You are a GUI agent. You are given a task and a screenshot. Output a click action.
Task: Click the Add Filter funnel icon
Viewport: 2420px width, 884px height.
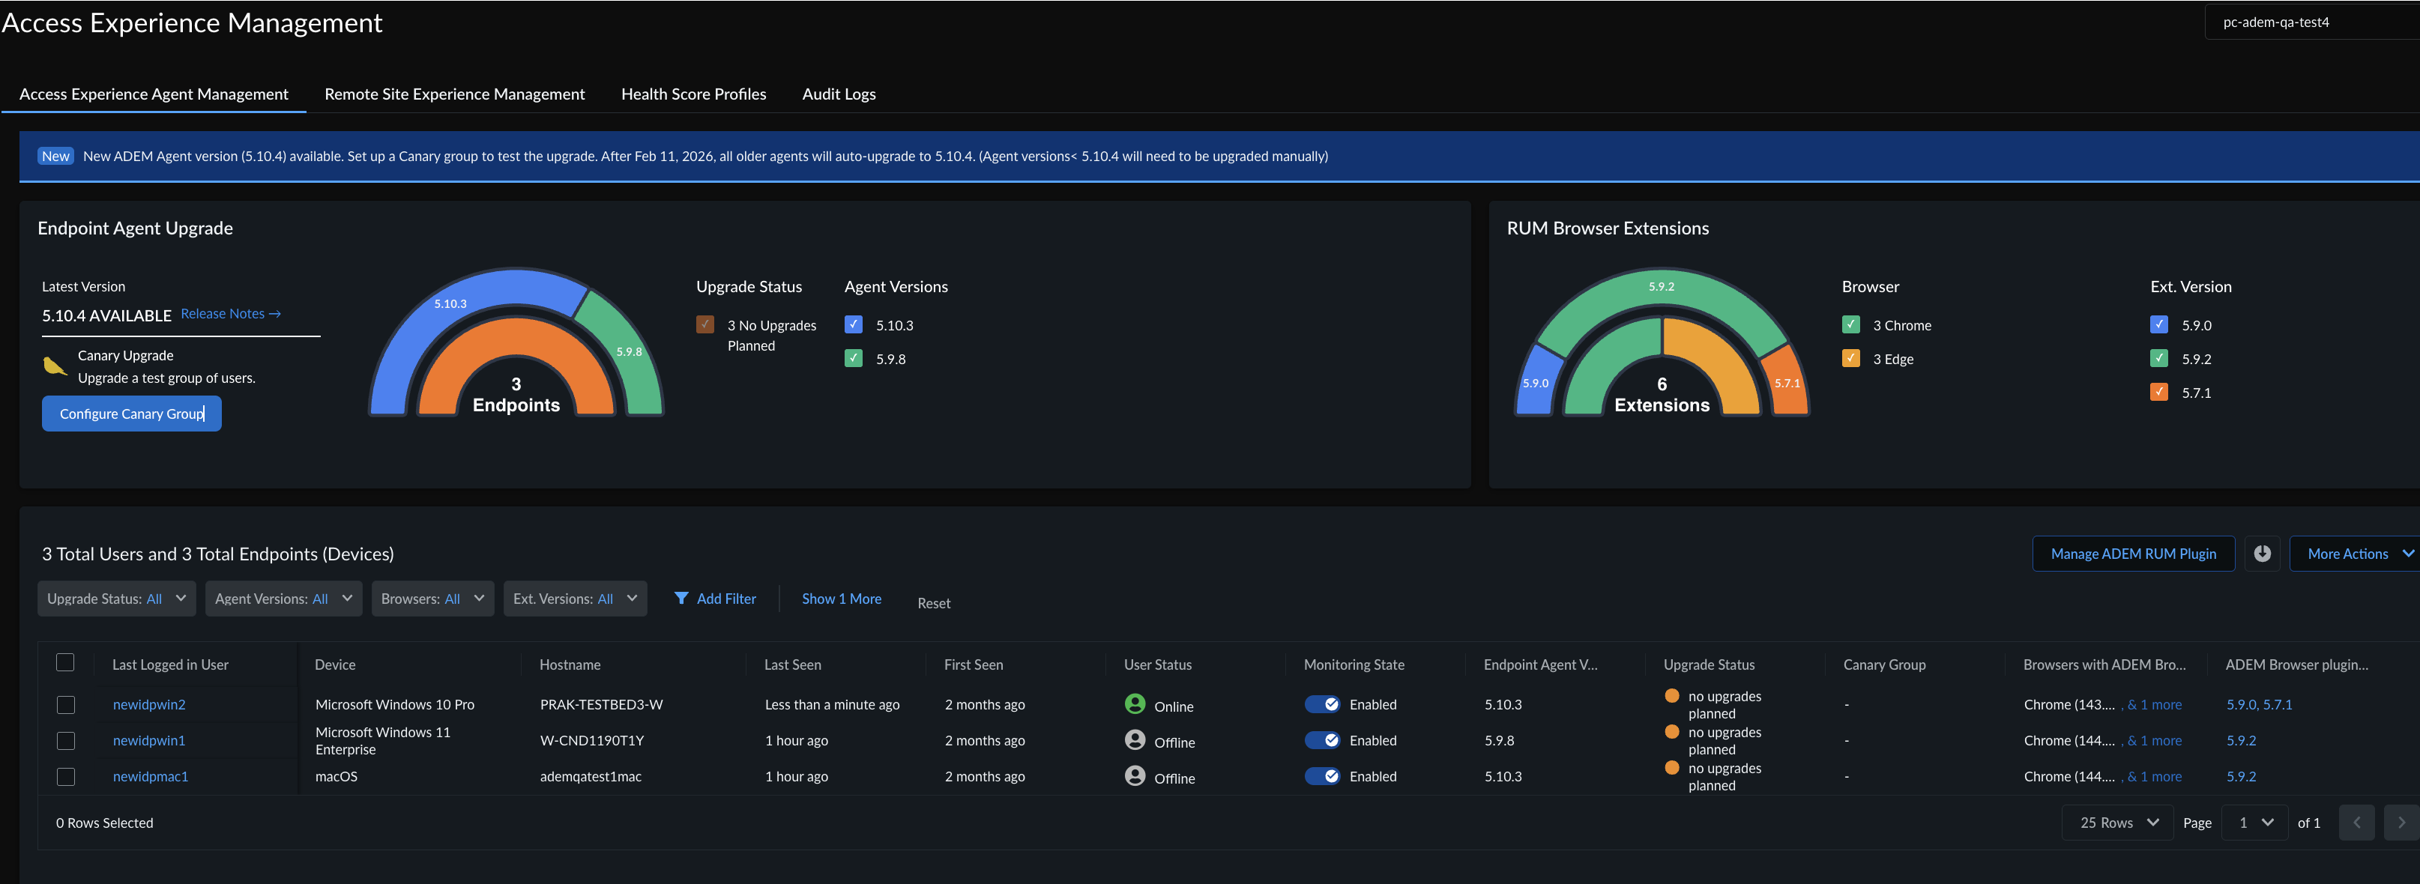tap(681, 599)
